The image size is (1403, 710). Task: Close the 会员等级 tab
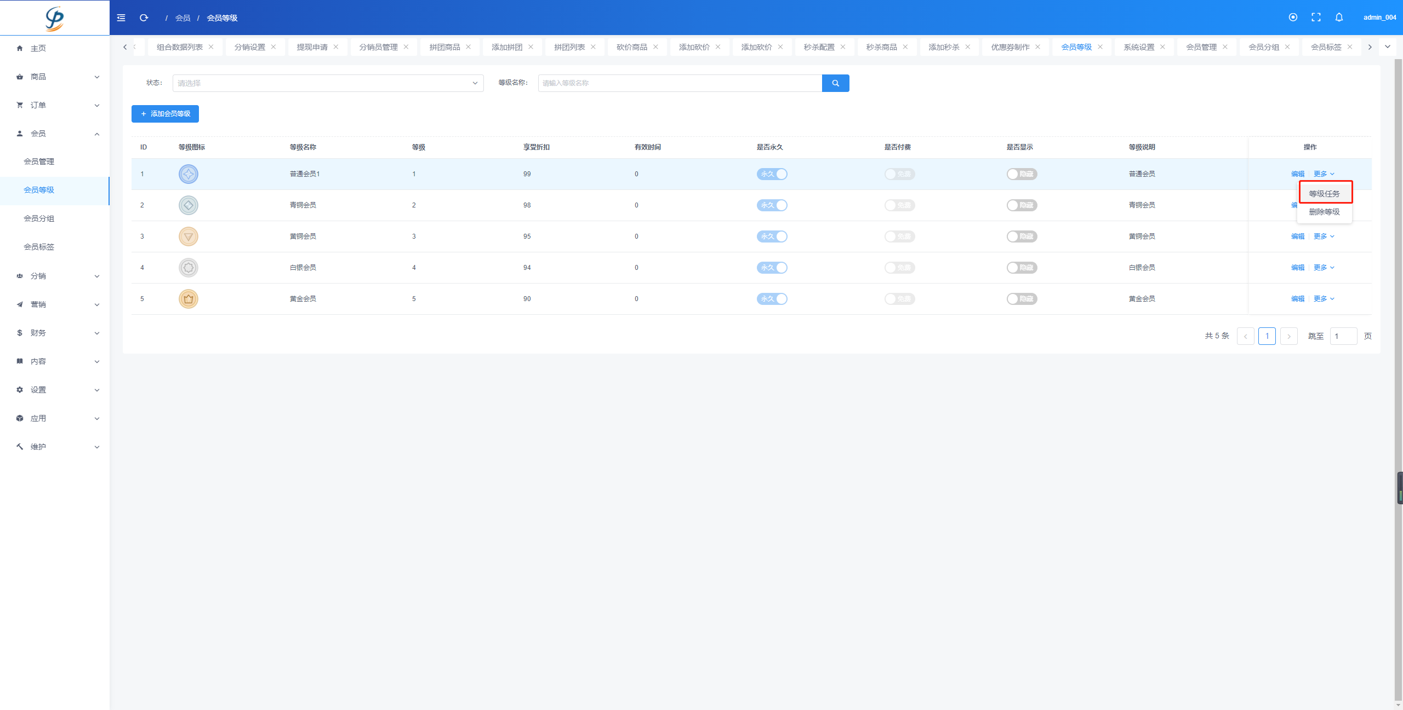[x=1100, y=47]
